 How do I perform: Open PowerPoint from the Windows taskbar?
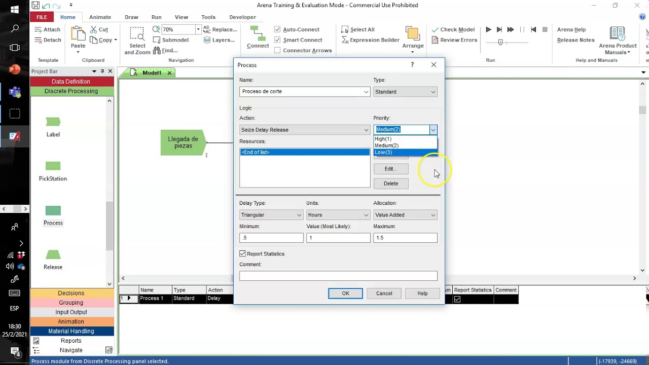pos(15,69)
